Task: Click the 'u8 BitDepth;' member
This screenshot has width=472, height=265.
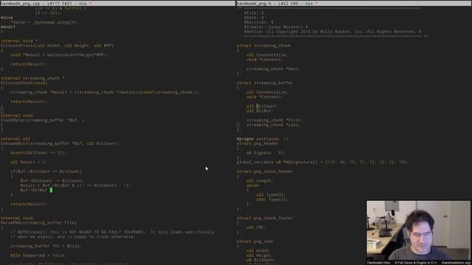Action: (x=261, y=260)
